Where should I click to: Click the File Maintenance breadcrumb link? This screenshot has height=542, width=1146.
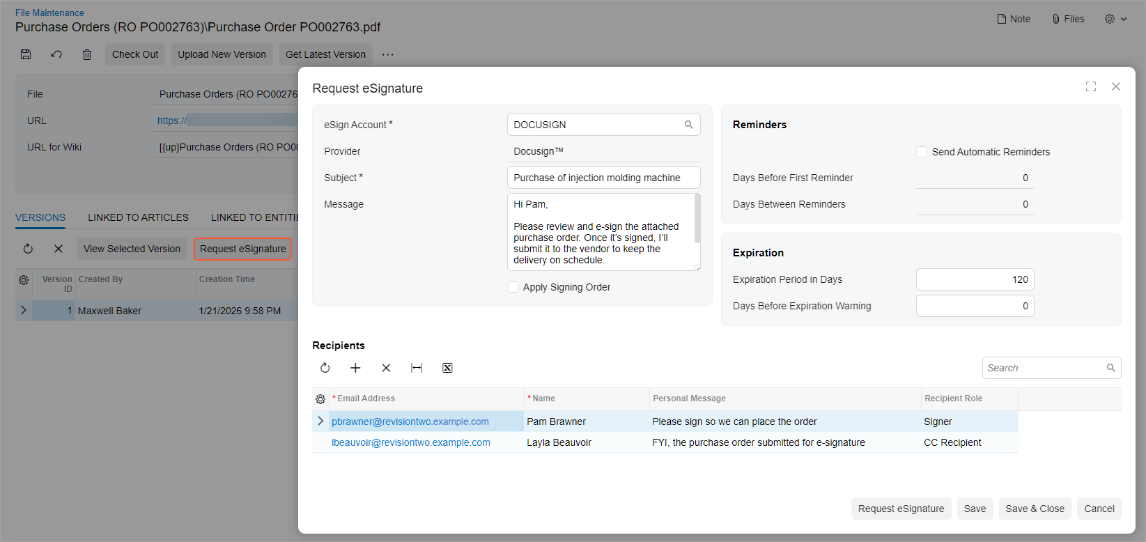[49, 13]
